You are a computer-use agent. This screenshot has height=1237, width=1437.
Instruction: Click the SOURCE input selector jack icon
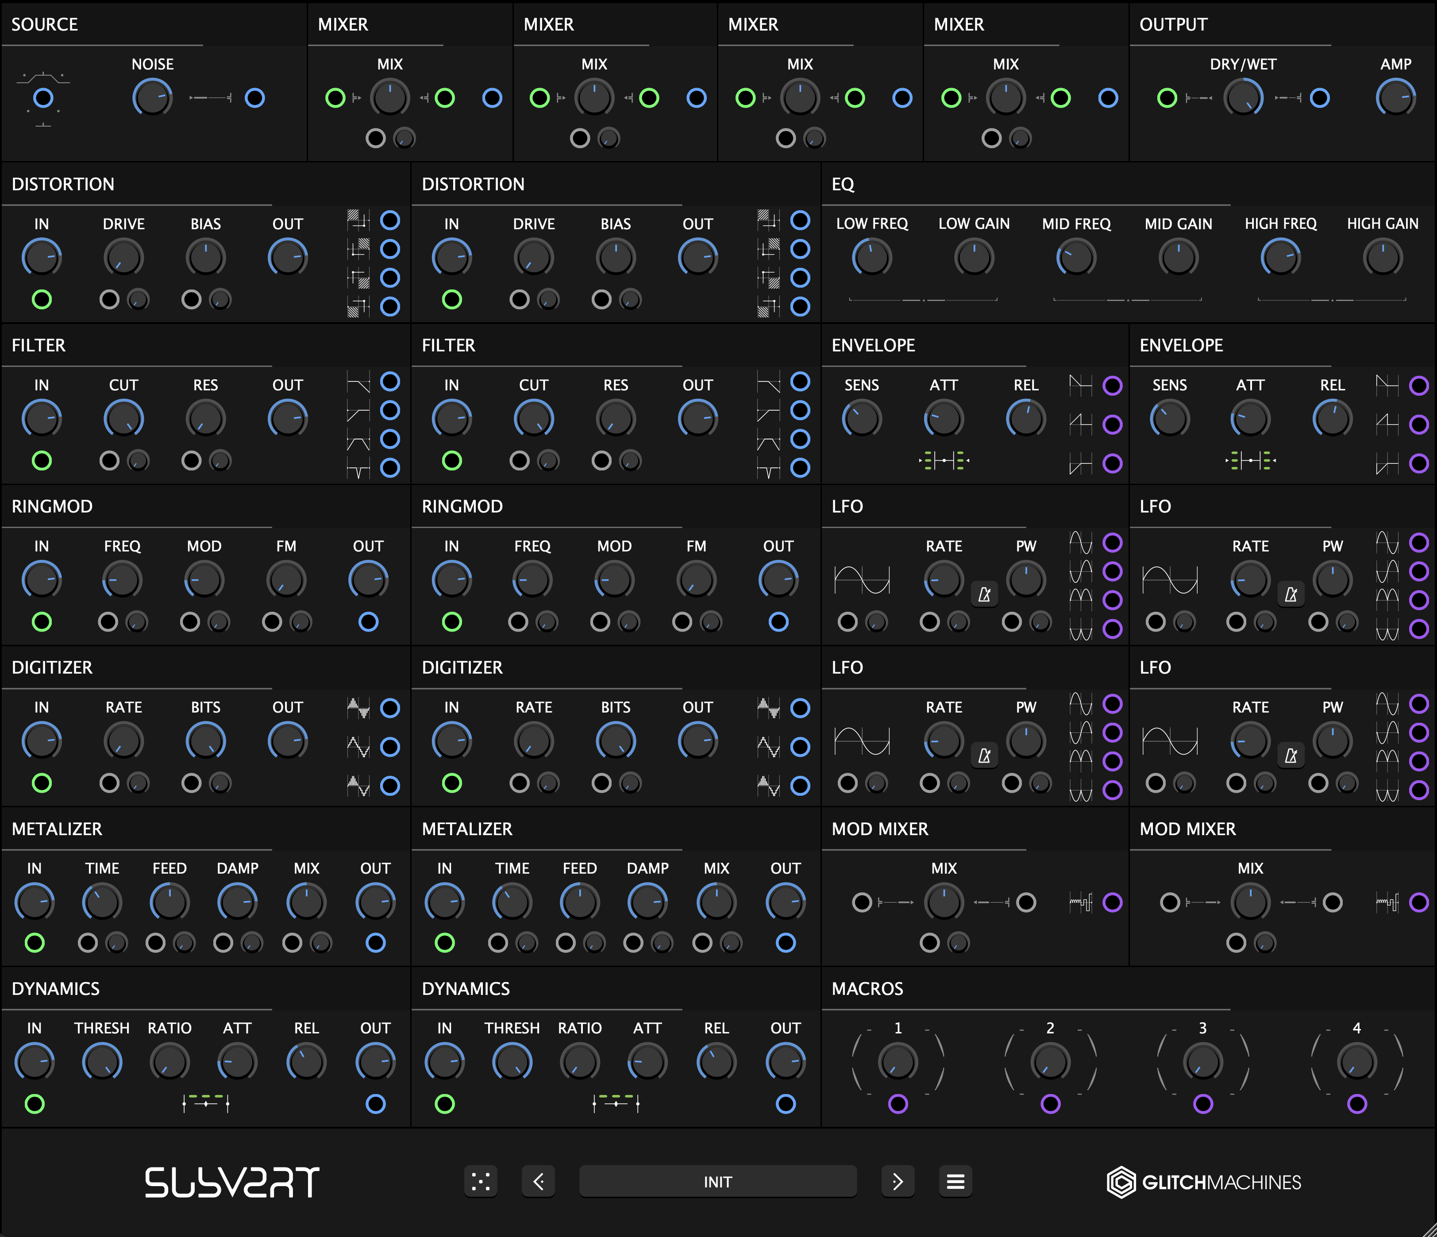click(43, 98)
